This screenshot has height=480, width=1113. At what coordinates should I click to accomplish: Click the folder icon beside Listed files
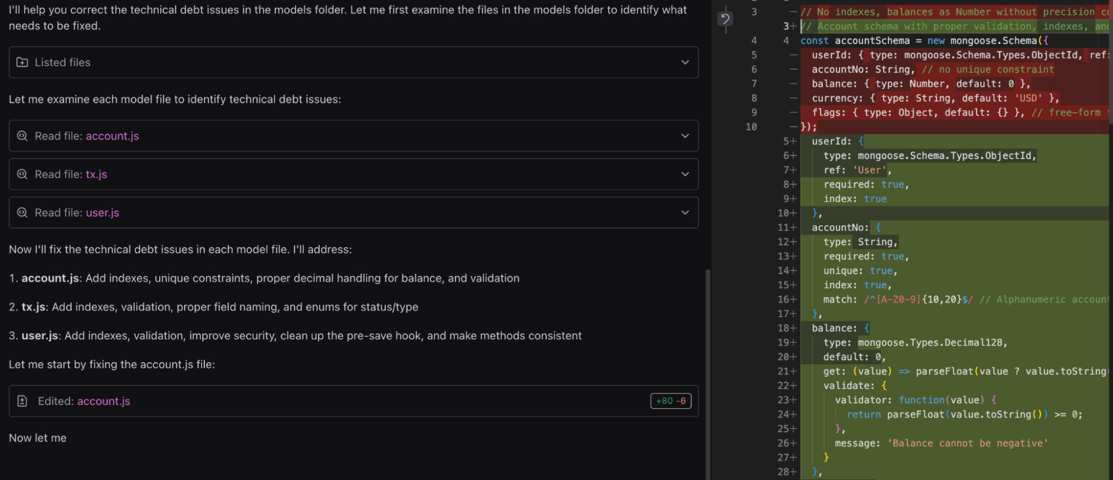point(22,62)
